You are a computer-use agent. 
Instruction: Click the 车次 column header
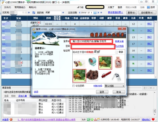coord(6,18)
